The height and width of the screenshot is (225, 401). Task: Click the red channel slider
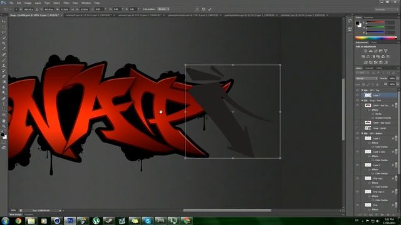[375, 22]
